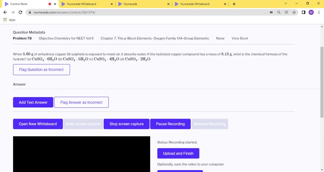324x172 pixels.
Task: Close the Control Panel tab
Action: pos(55,4)
